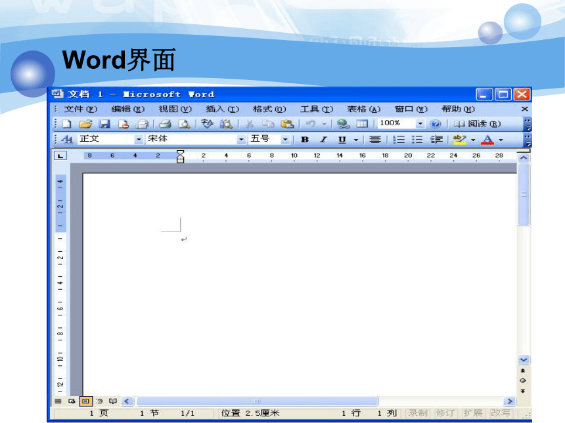Click the indent icon after the bullets icon
Viewport: 565px width, 423px height.
click(x=436, y=140)
